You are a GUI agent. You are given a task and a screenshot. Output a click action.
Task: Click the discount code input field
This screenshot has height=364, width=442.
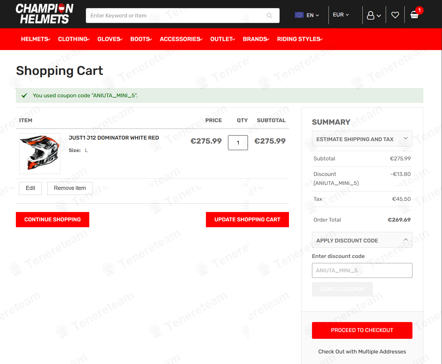coord(362,270)
